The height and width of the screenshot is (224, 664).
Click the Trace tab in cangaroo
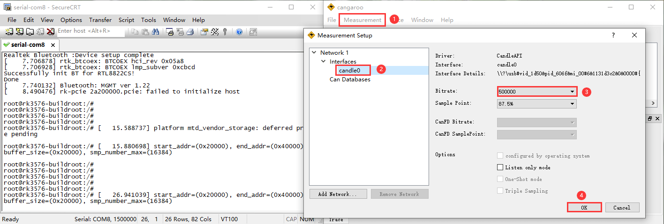click(336, 219)
